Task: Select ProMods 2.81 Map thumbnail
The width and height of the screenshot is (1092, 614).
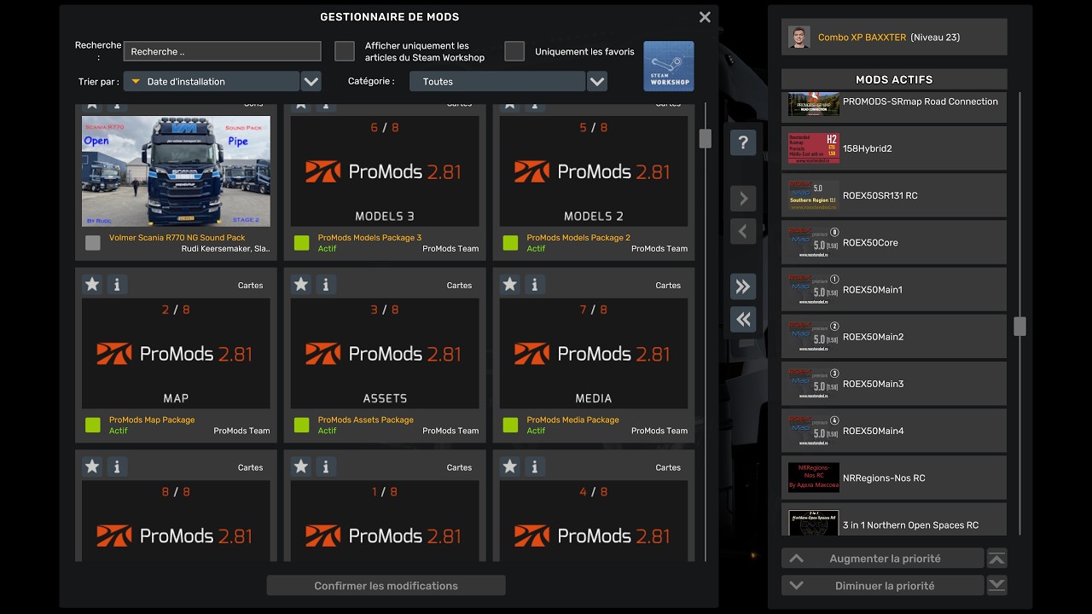Action: [176, 353]
